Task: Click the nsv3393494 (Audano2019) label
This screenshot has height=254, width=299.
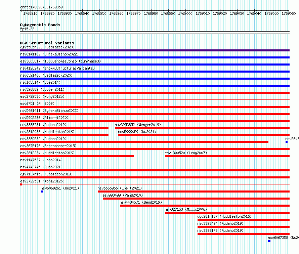Action: click(220, 223)
